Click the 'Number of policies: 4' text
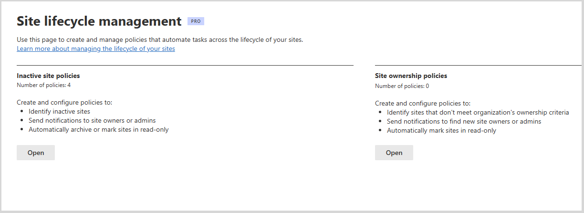This screenshot has height=213, width=584. coord(43,85)
